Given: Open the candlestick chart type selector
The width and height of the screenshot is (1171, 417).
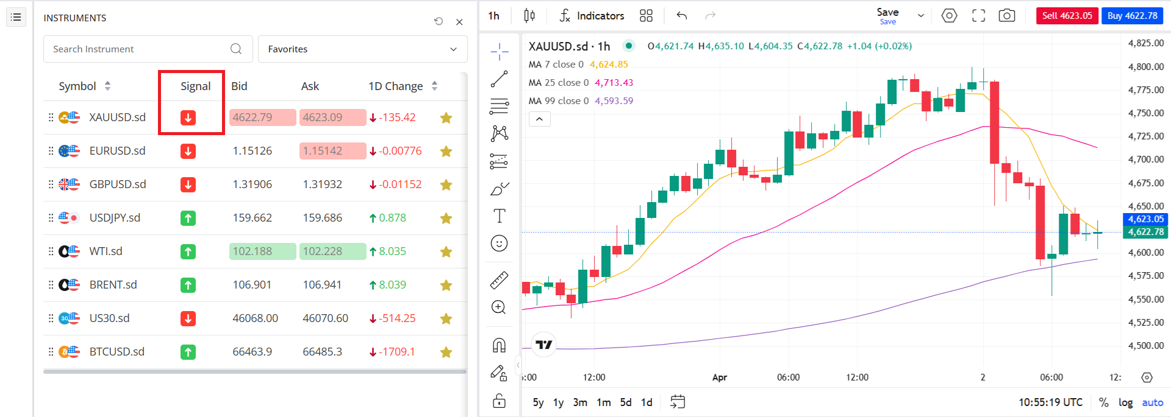Looking at the screenshot, I should (x=529, y=16).
